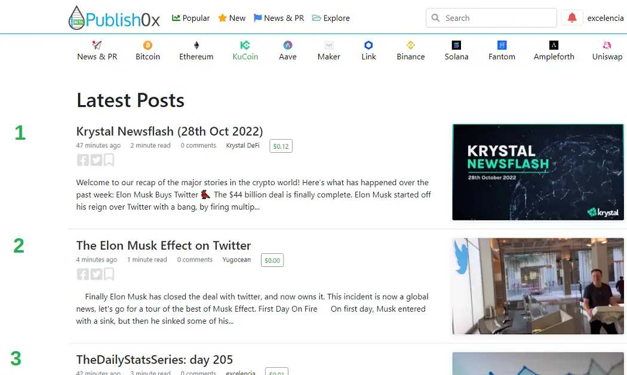627x375 pixels.
Task: Go to News & PR in top navigation
Action: (279, 18)
